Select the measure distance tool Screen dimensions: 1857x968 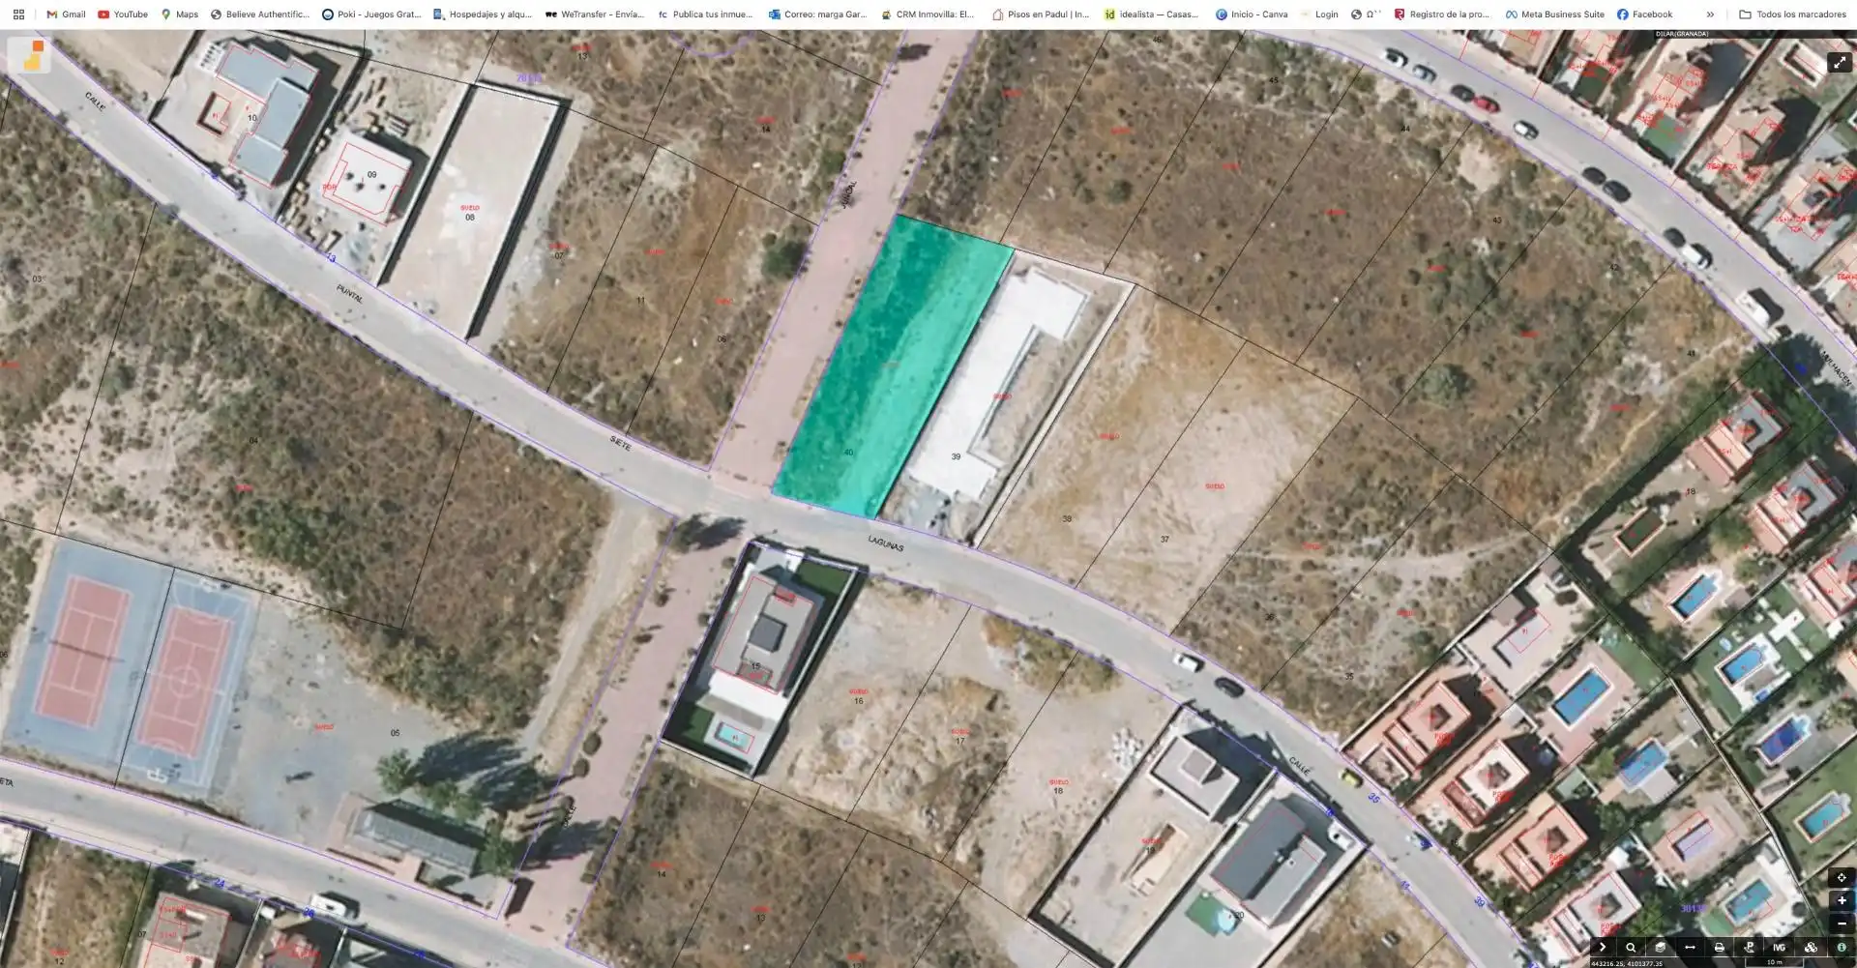tap(1690, 948)
